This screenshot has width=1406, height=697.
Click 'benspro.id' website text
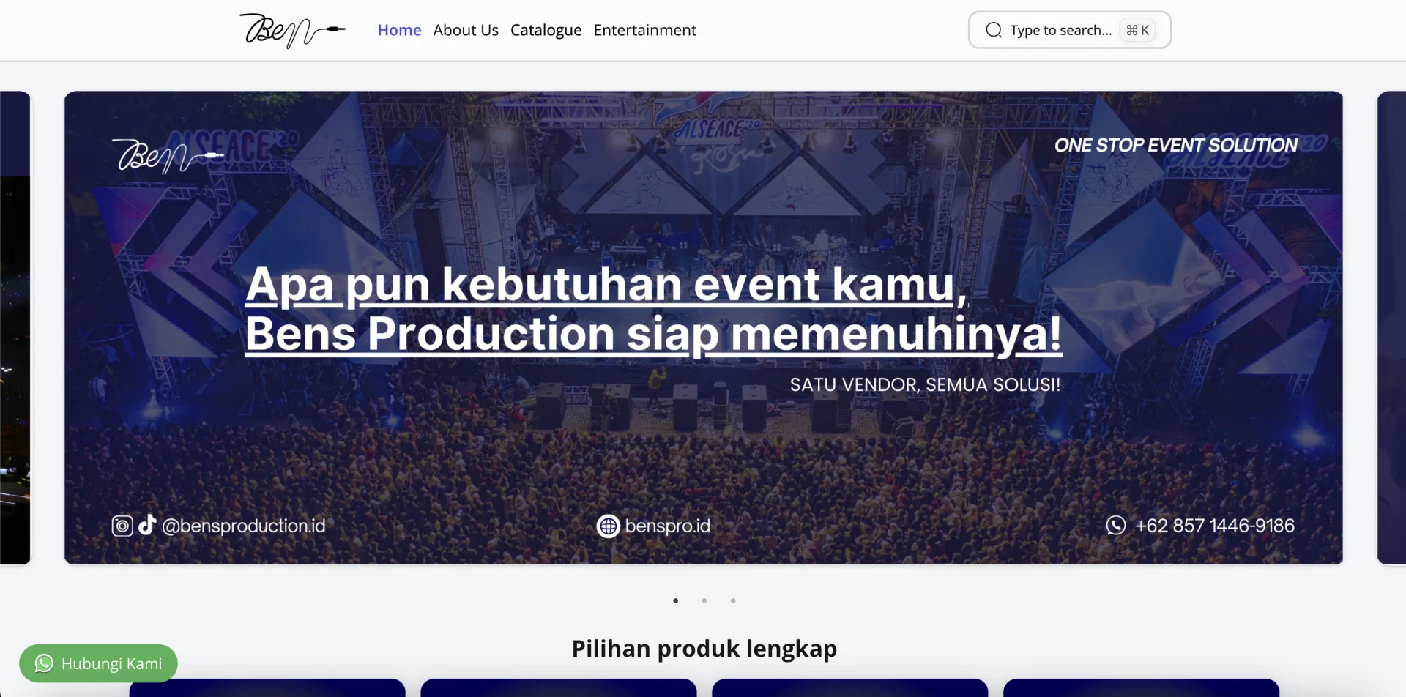pos(668,526)
